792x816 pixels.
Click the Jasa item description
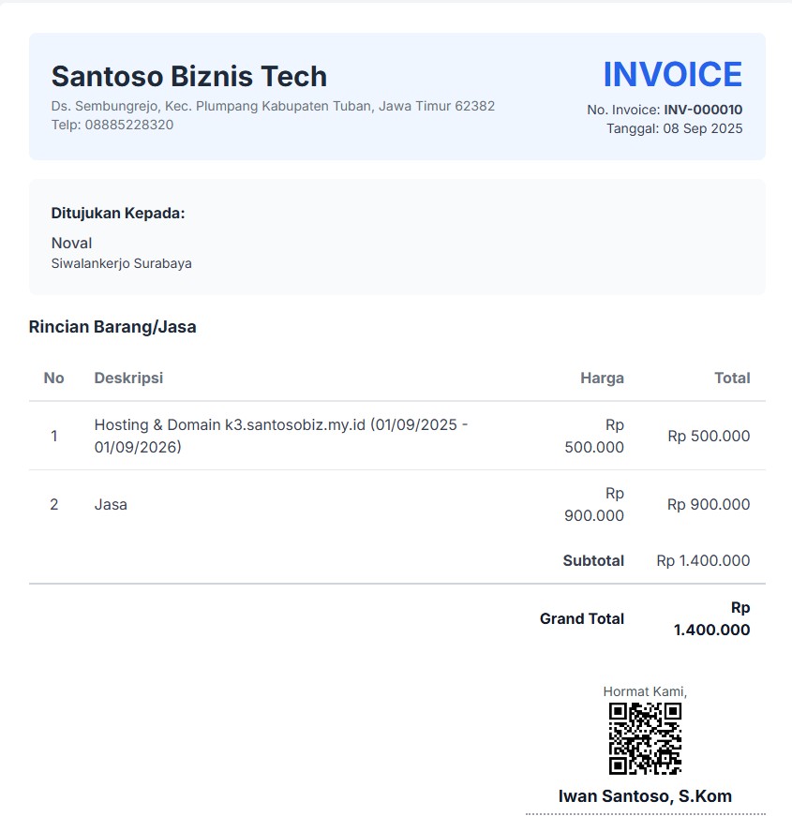click(x=111, y=504)
